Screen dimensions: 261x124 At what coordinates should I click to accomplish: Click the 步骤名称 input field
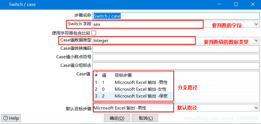(x=176, y=16)
